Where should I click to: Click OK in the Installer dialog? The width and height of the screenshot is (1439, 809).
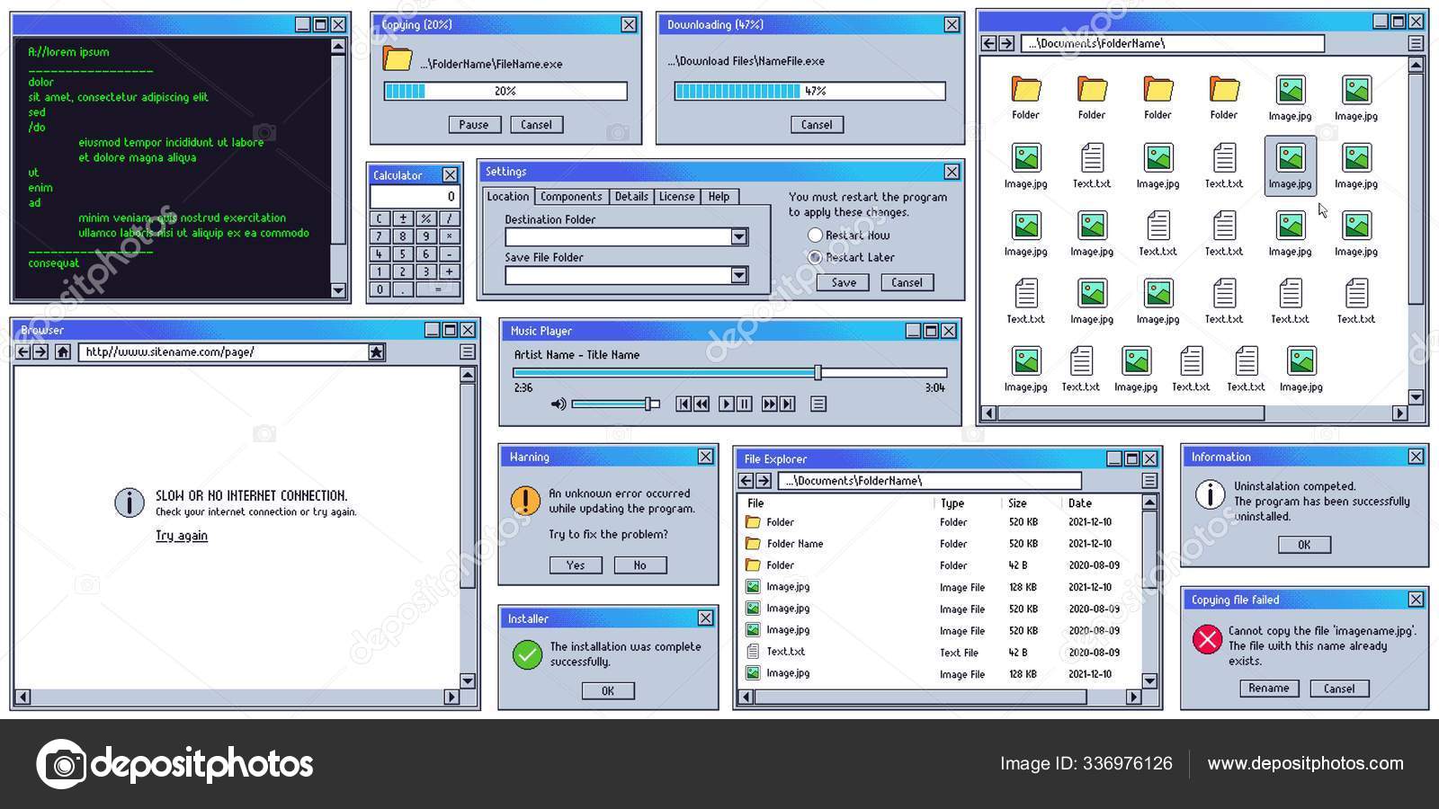(x=608, y=691)
